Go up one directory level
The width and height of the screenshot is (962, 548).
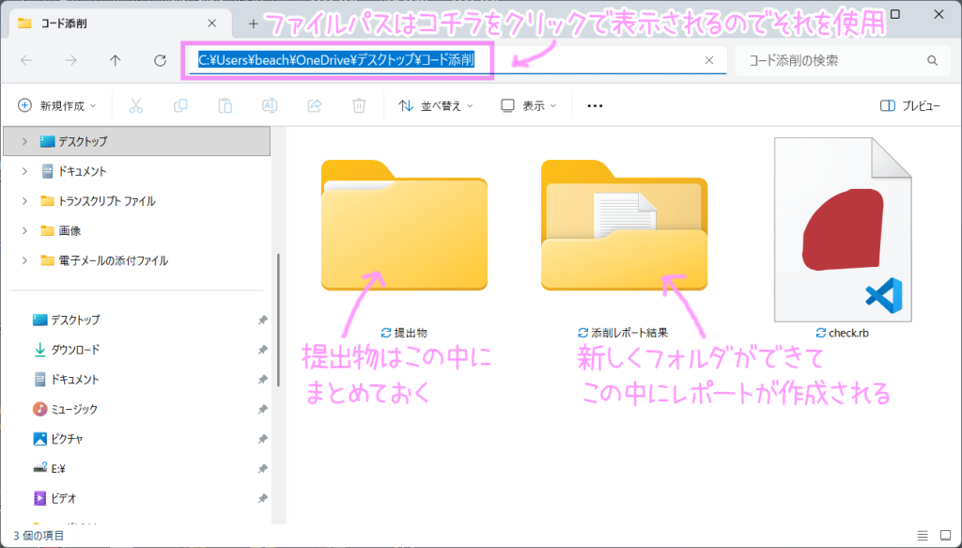(115, 61)
